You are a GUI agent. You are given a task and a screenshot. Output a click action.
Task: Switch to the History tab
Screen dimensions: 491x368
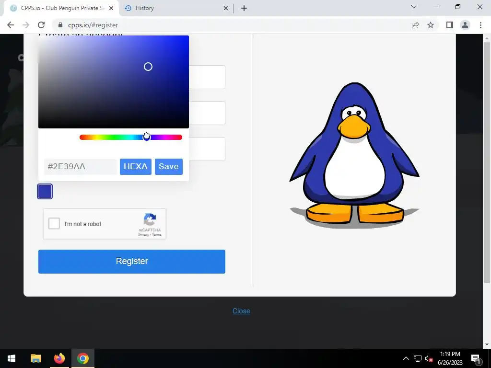coord(176,8)
